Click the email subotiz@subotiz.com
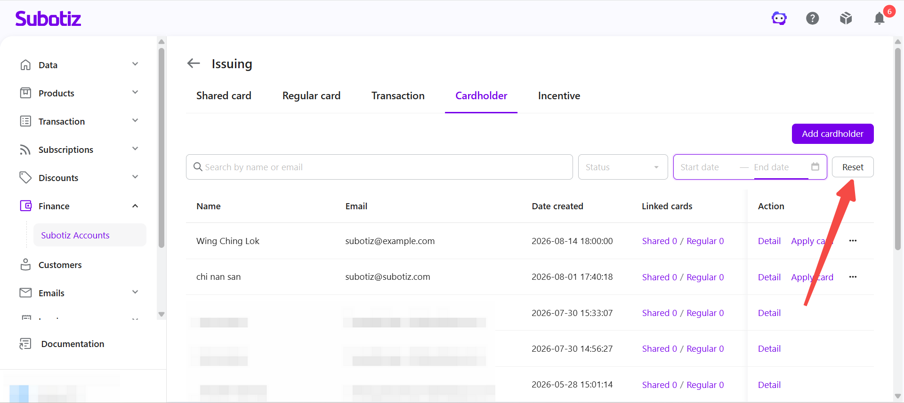The image size is (904, 403). pyautogui.click(x=387, y=277)
